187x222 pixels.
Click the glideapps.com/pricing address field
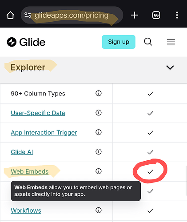(72, 15)
